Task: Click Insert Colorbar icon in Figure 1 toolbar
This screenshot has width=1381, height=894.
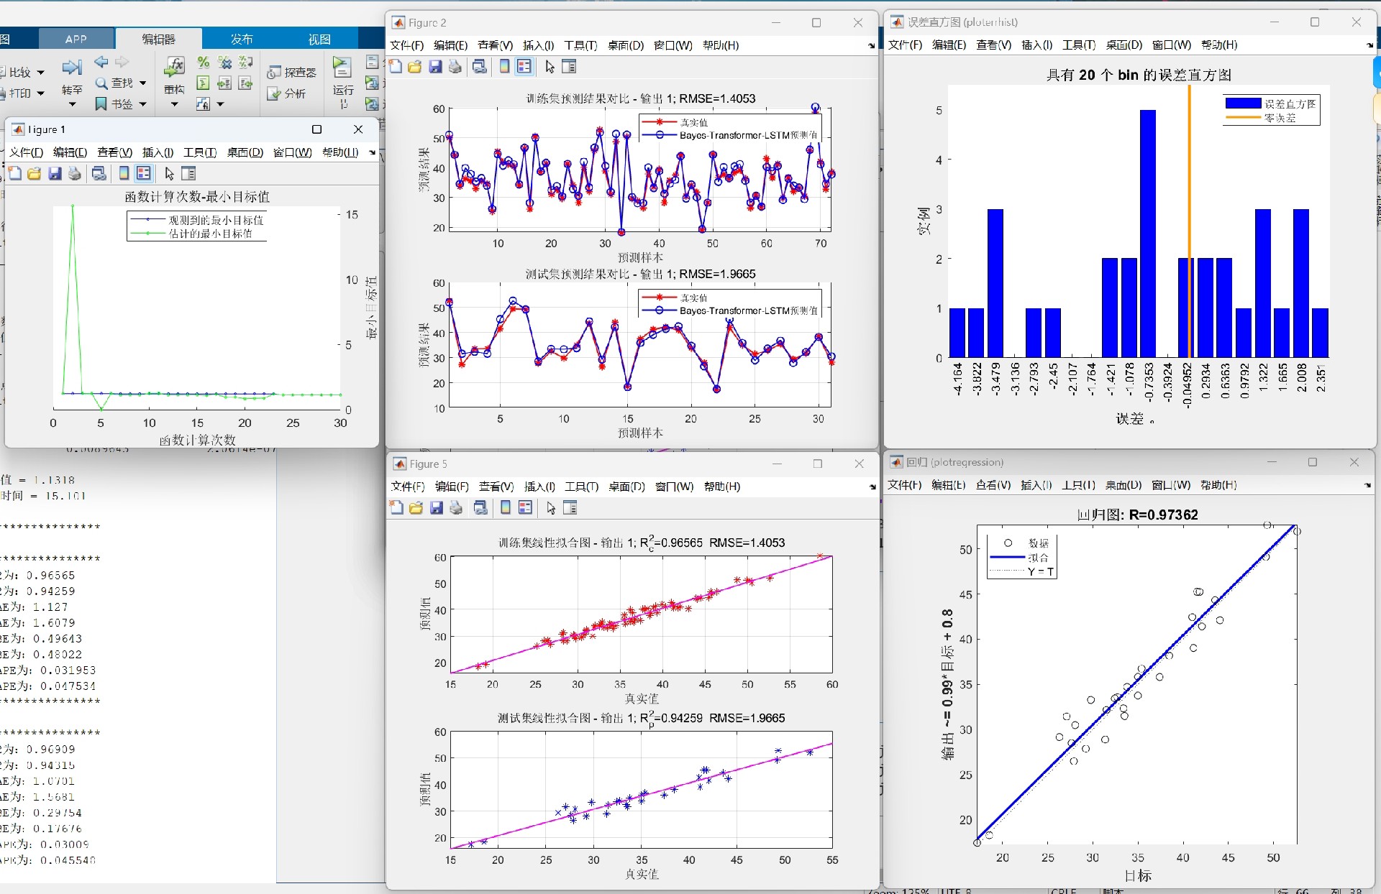Action: [x=124, y=173]
